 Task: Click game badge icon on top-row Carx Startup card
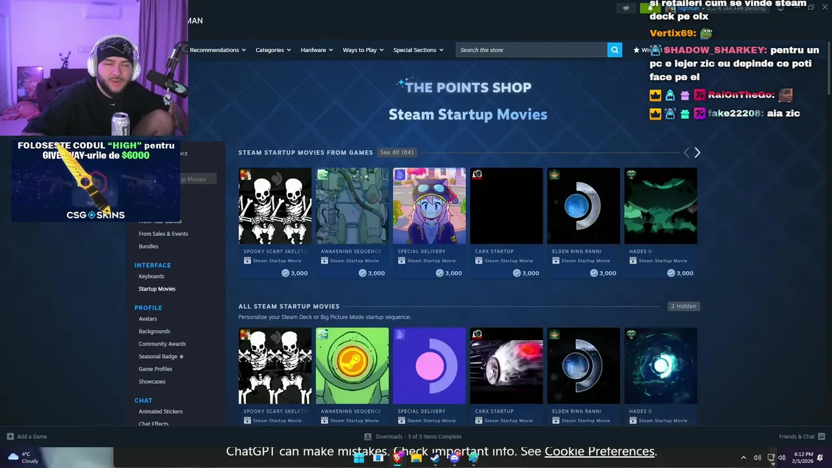(477, 174)
